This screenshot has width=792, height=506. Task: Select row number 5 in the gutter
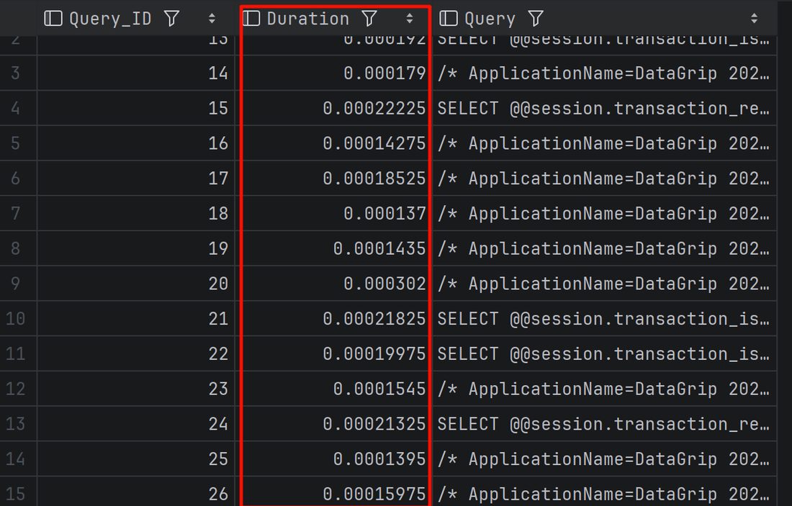(x=16, y=143)
